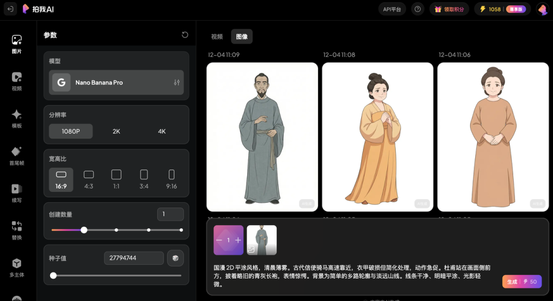Randomize seed with the dice icon
This screenshot has width=553, height=301.
click(x=175, y=258)
